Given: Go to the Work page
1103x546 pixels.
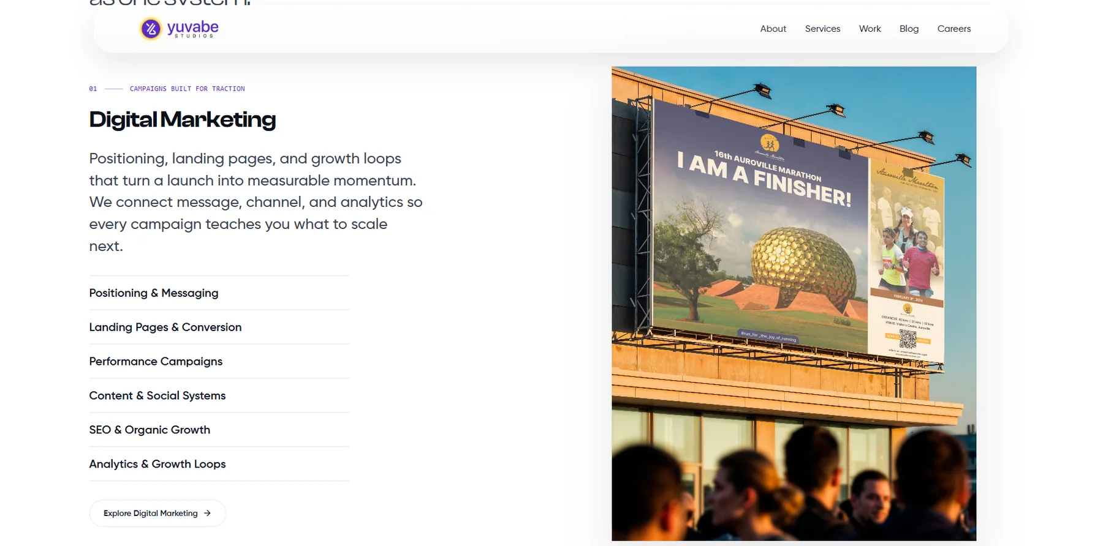Looking at the screenshot, I should tap(870, 29).
